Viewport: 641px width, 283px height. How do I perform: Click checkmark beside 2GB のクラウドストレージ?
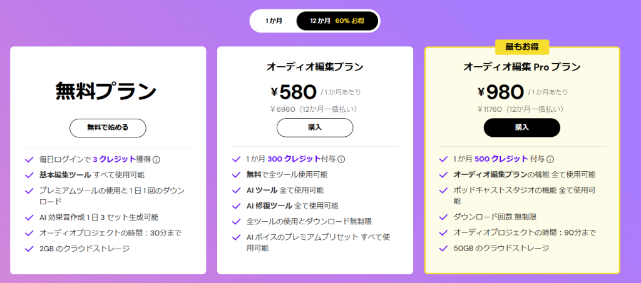point(29,249)
